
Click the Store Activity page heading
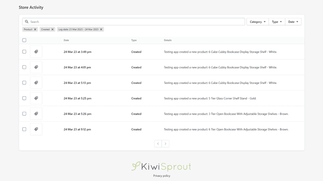click(x=31, y=7)
